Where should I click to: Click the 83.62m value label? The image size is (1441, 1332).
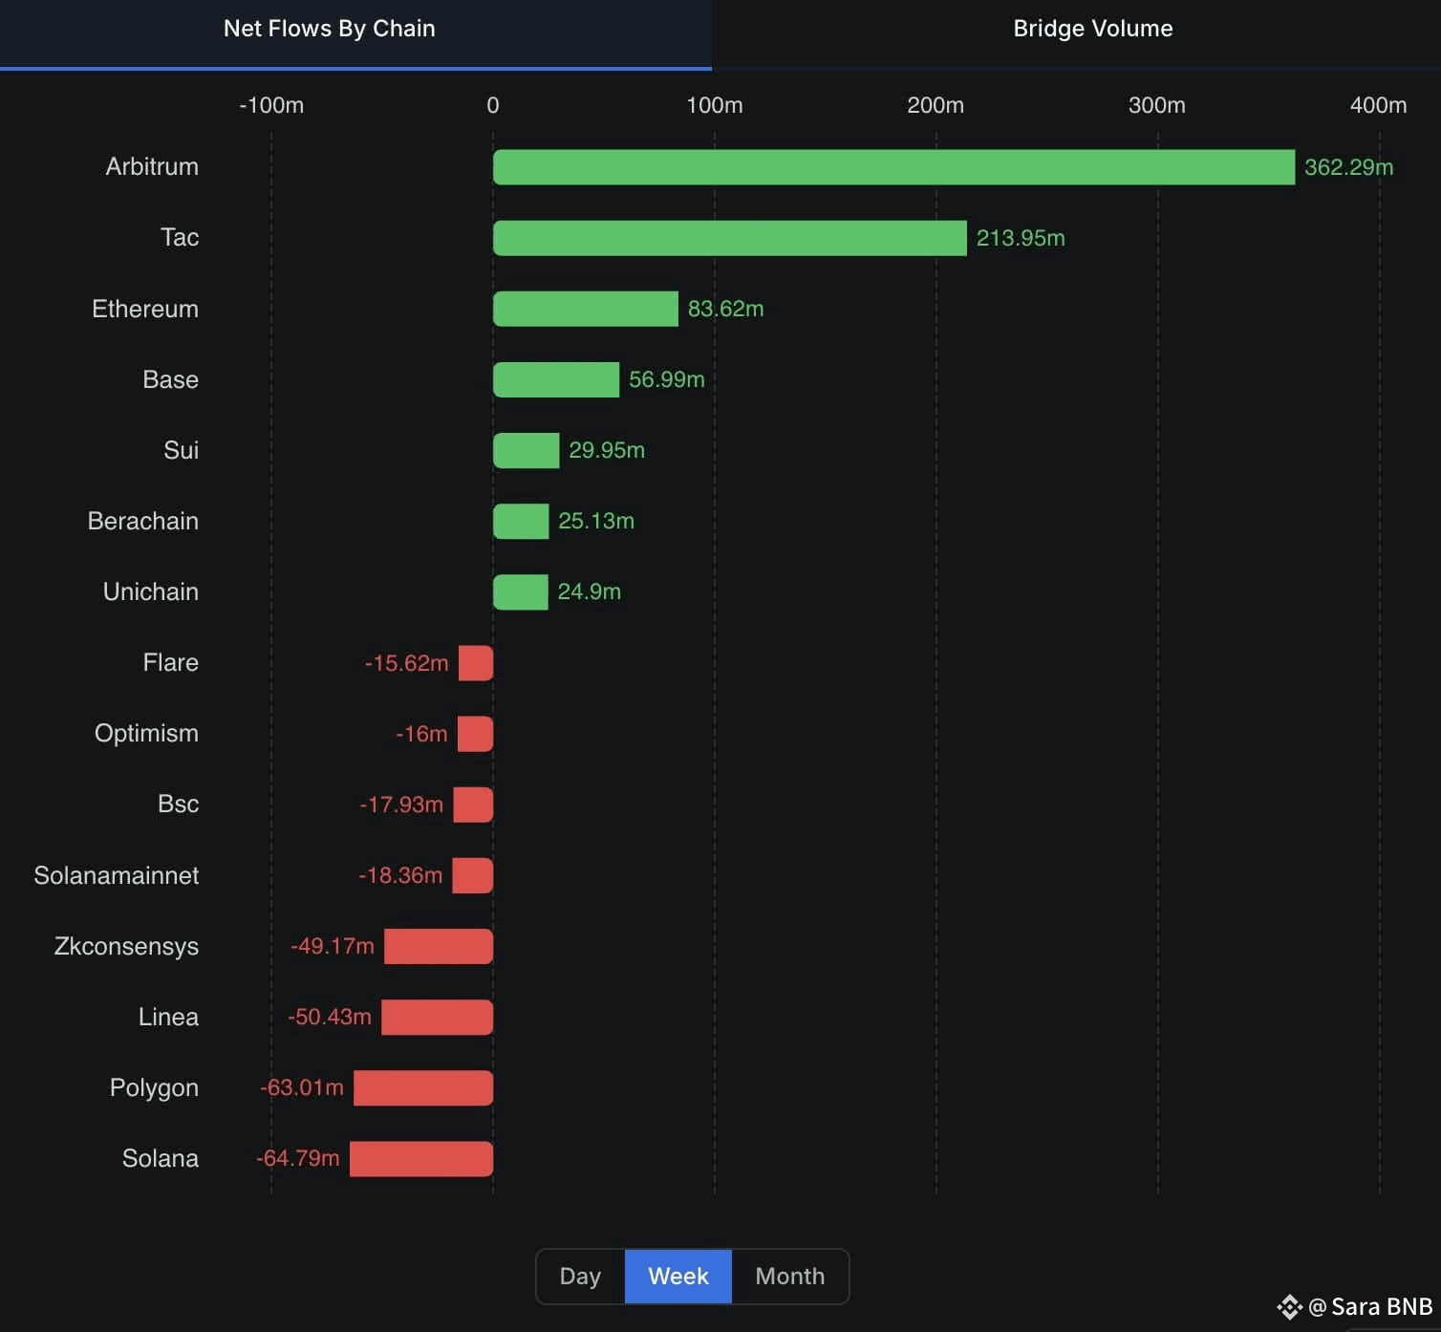[x=726, y=309]
